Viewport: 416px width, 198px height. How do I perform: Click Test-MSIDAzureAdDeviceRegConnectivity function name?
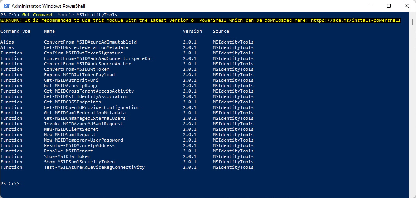point(95,167)
